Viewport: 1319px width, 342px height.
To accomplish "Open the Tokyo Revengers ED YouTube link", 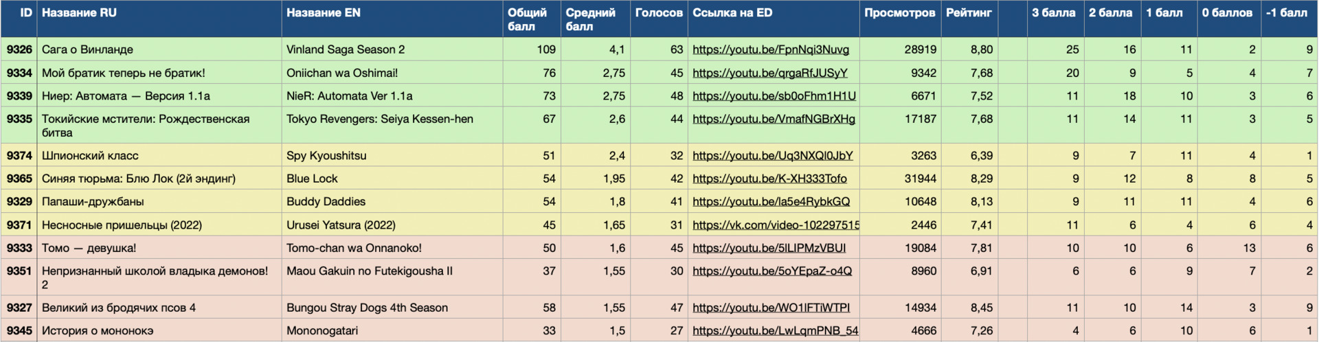I will 774,119.
